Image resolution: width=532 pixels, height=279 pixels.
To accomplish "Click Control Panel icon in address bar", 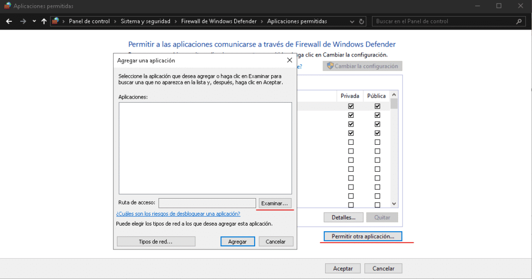I will (x=56, y=21).
